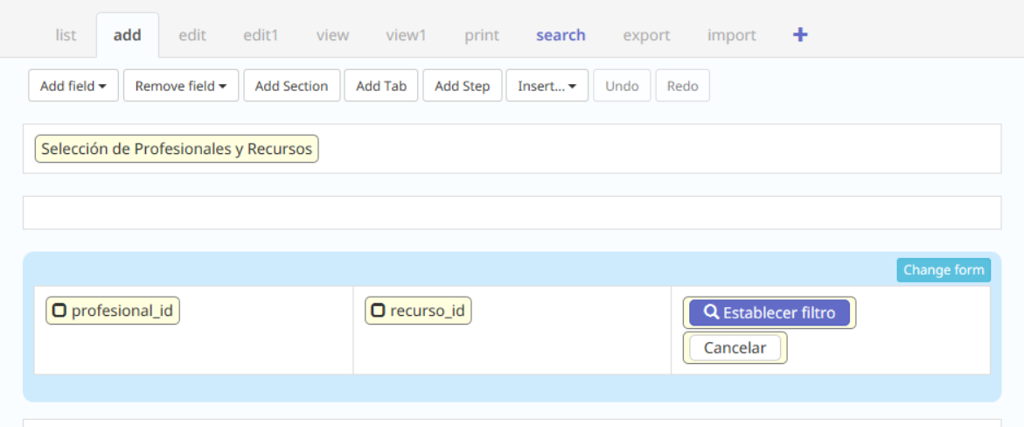Click the Change form button

click(944, 269)
